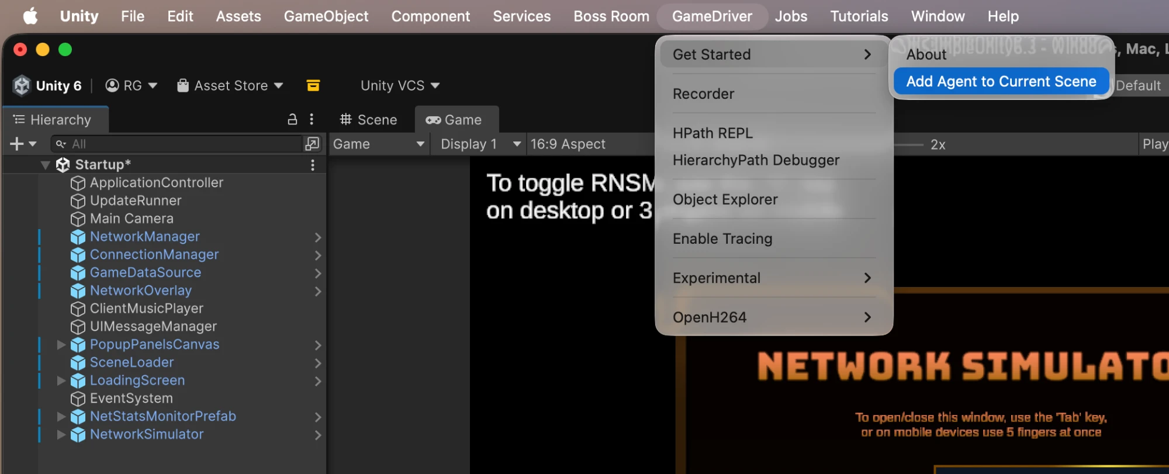This screenshot has height=474, width=1169.
Task: Select UIMessageManager in Hierarchy
Action: click(x=153, y=327)
